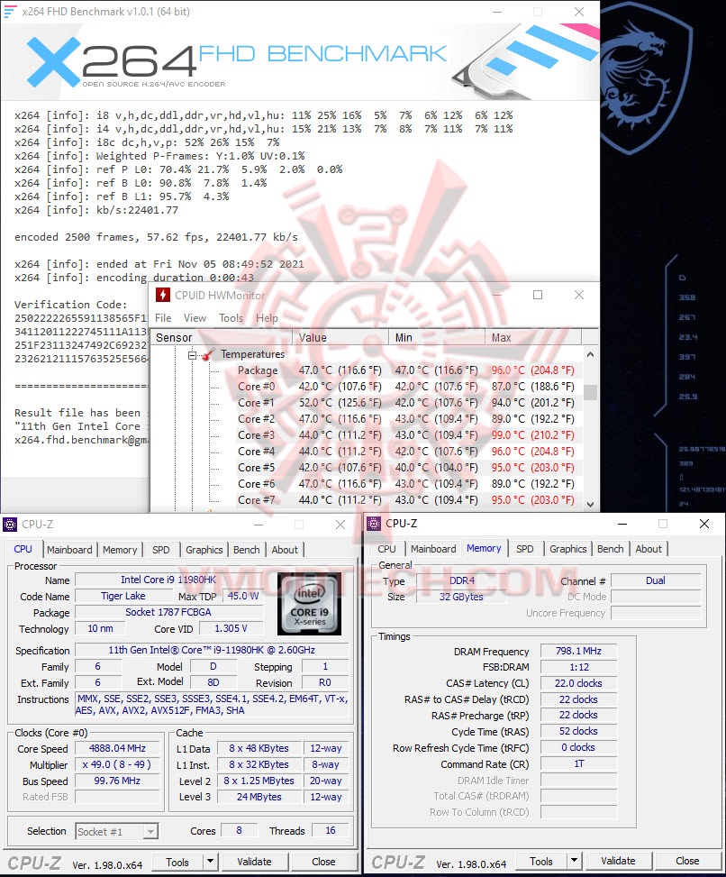Open the View menu in HWMonitor

[195, 317]
